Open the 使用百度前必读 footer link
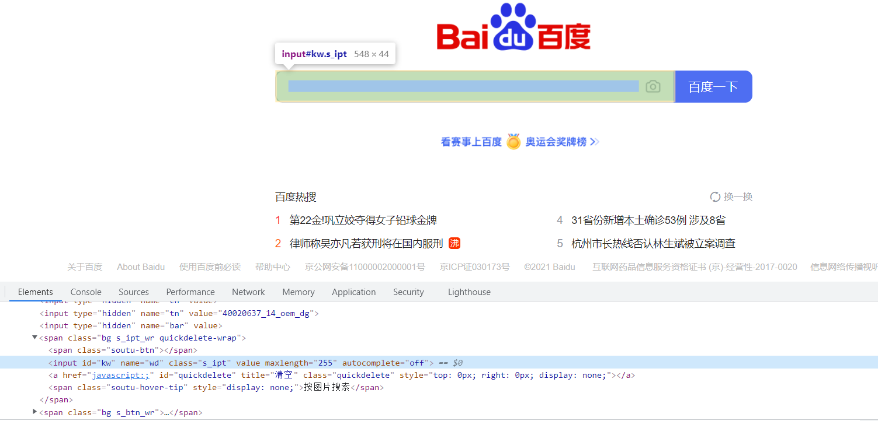 click(x=210, y=267)
